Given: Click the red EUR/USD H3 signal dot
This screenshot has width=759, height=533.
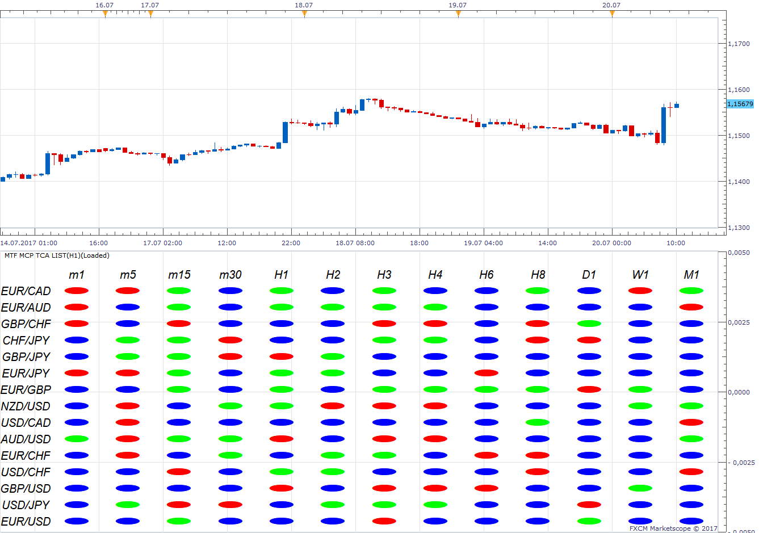Looking at the screenshot, I should [384, 521].
